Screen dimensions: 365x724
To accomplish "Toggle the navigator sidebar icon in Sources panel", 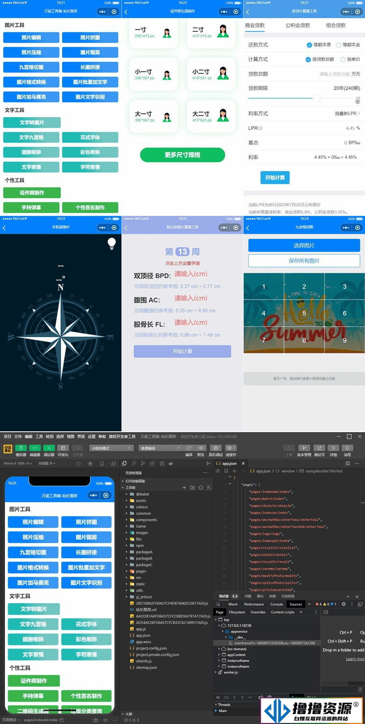I will point(326,612).
